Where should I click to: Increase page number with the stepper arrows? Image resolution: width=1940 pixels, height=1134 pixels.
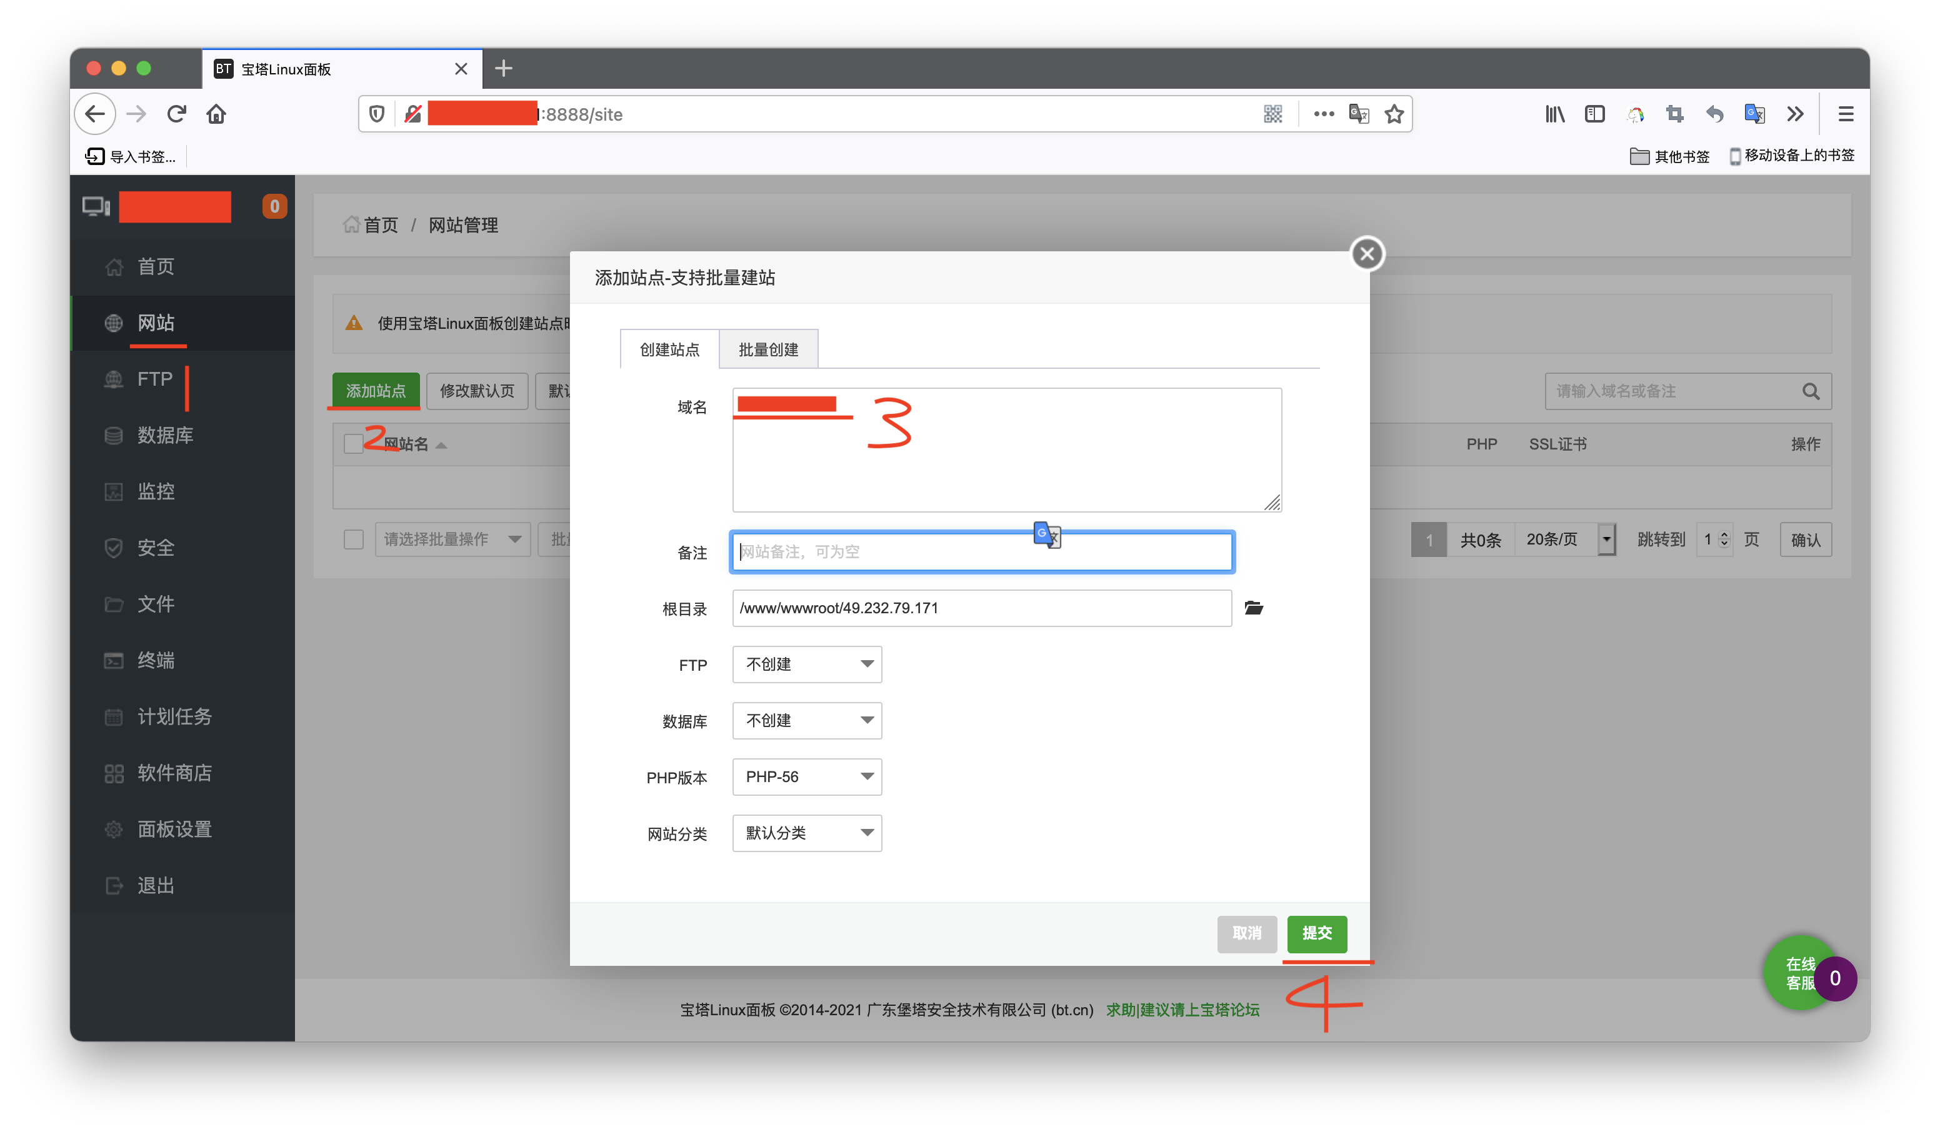coord(1723,535)
